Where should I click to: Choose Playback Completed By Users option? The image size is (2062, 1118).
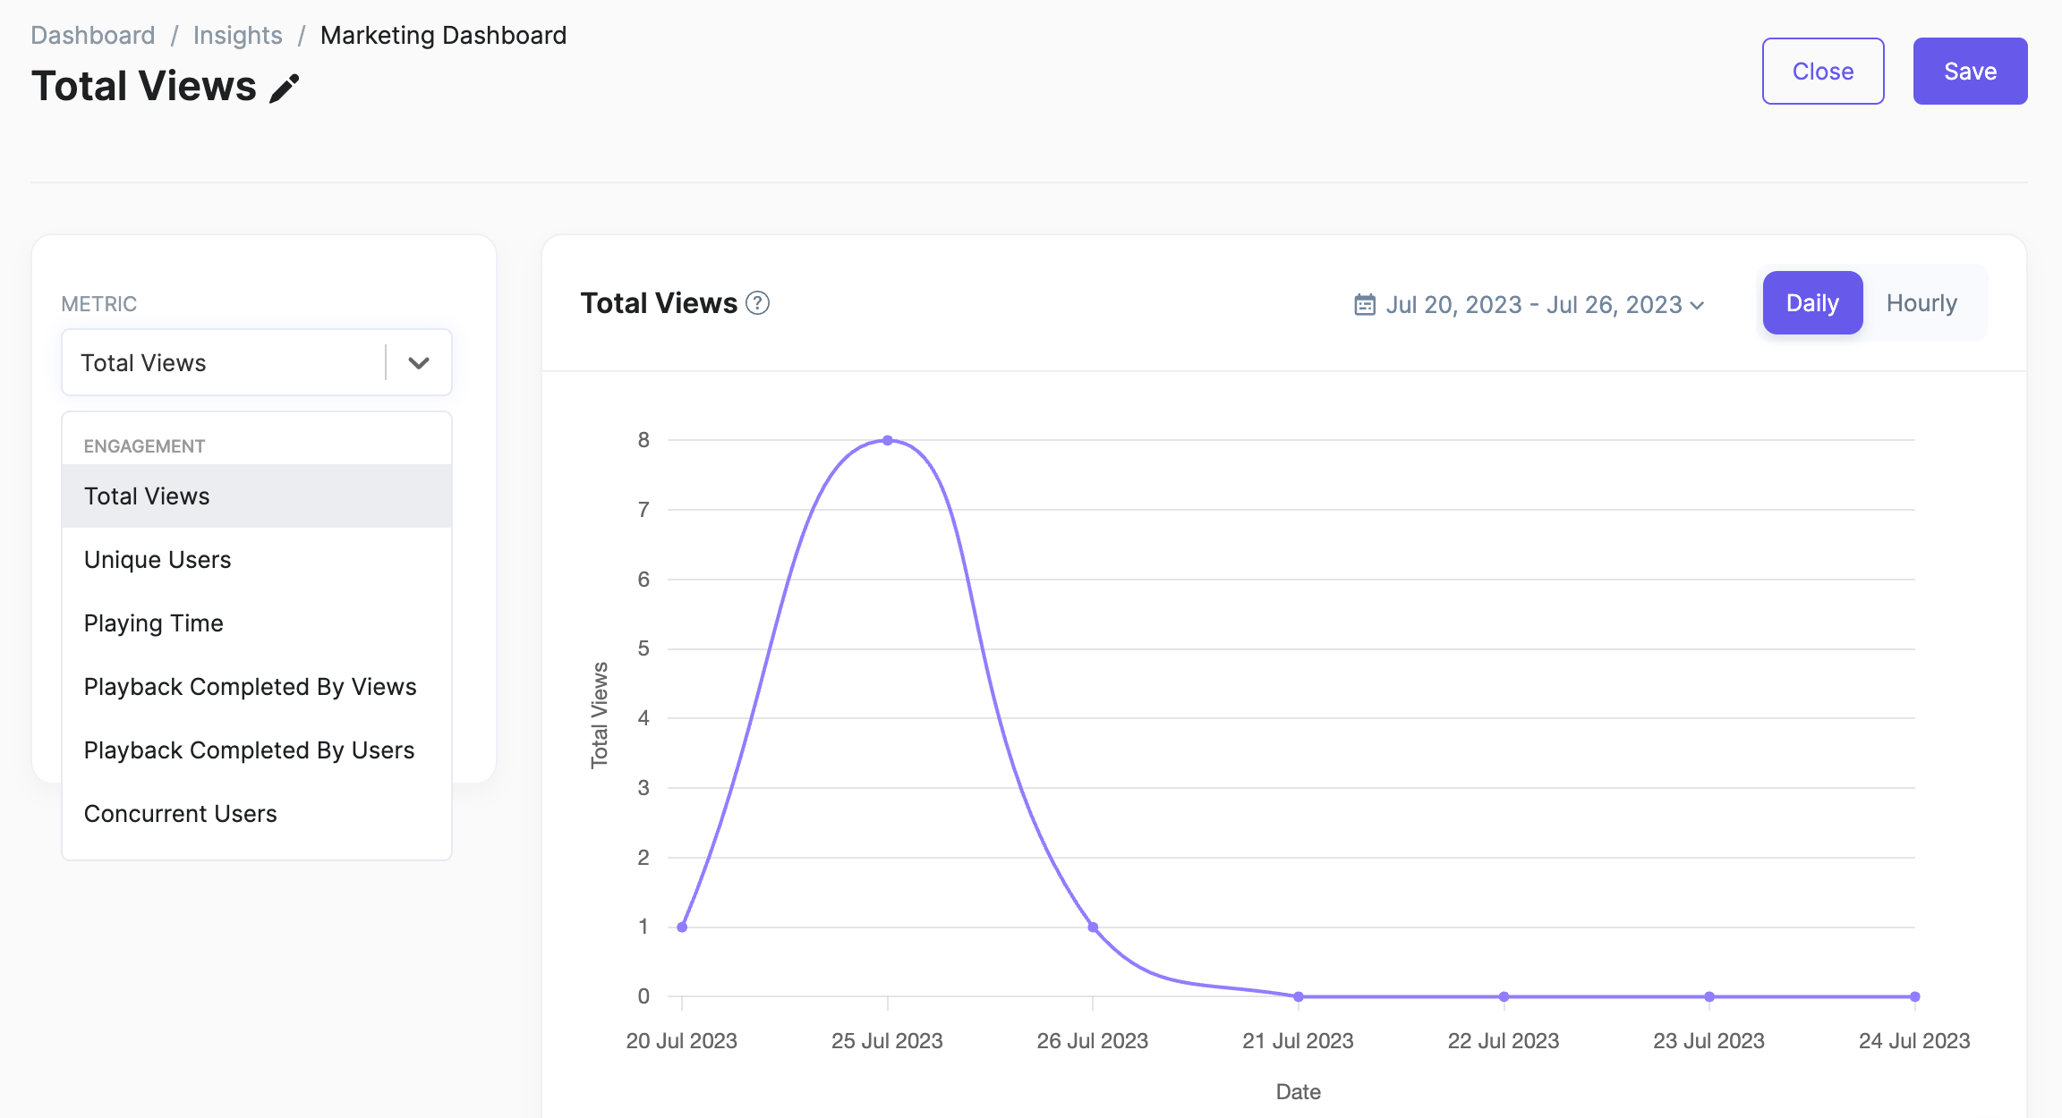(249, 750)
